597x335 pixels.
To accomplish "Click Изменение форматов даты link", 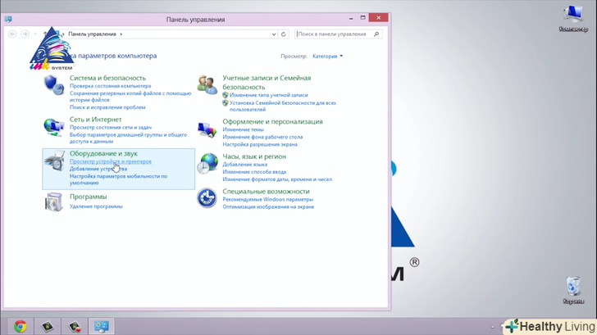I will (277, 179).
